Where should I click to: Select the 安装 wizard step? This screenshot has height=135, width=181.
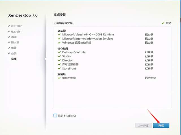pyautogui.click(x=14, y=53)
